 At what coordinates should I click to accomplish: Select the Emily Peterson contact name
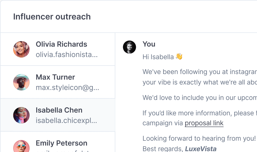pos(62,143)
